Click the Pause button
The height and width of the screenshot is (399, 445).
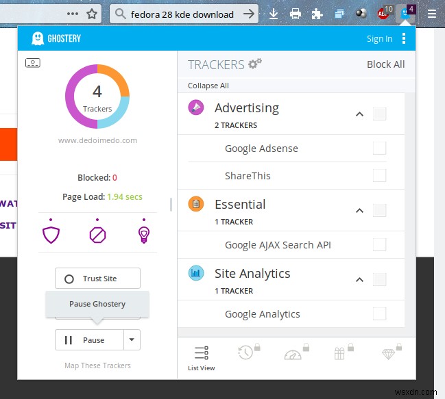coord(89,340)
